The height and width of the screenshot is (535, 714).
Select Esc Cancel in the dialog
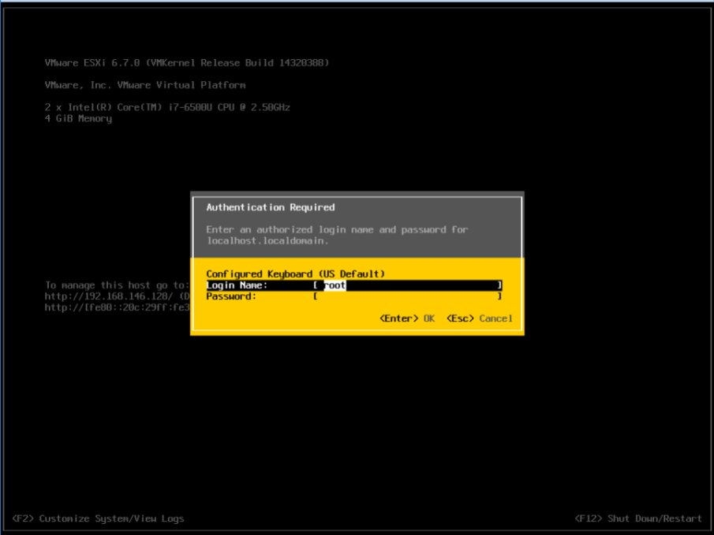[x=480, y=318]
